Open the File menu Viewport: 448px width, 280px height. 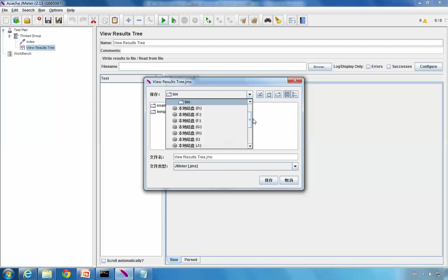pos(5,10)
